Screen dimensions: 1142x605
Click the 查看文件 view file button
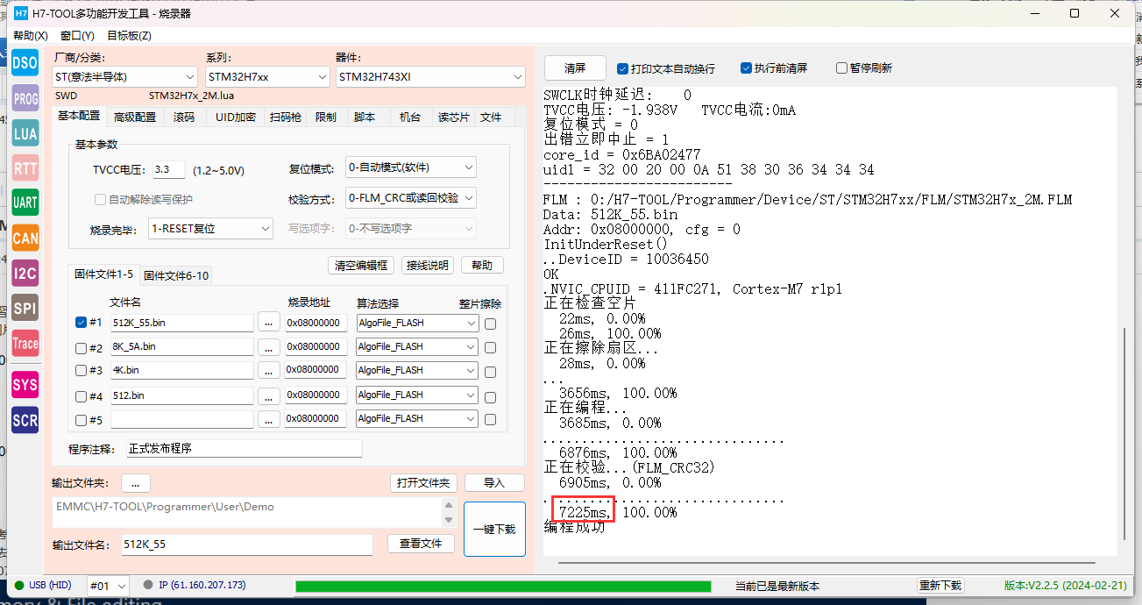[421, 544]
